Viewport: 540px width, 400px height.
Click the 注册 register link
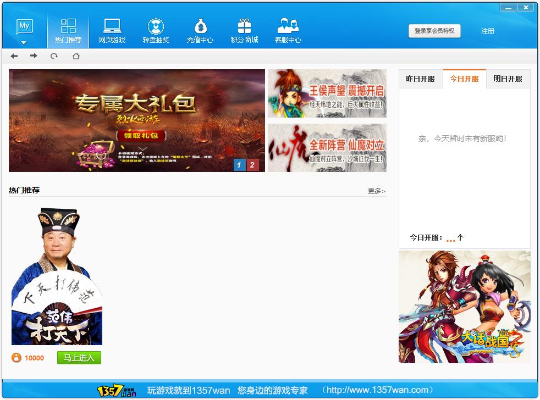tap(488, 31)
